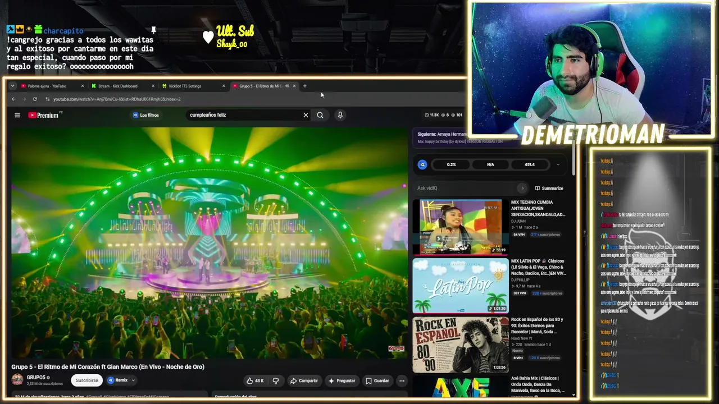This screenshot has width=719, height=404.
Task: Close the Paloma ajena tab
Action: pyautogui.click(x=83, y=86)
